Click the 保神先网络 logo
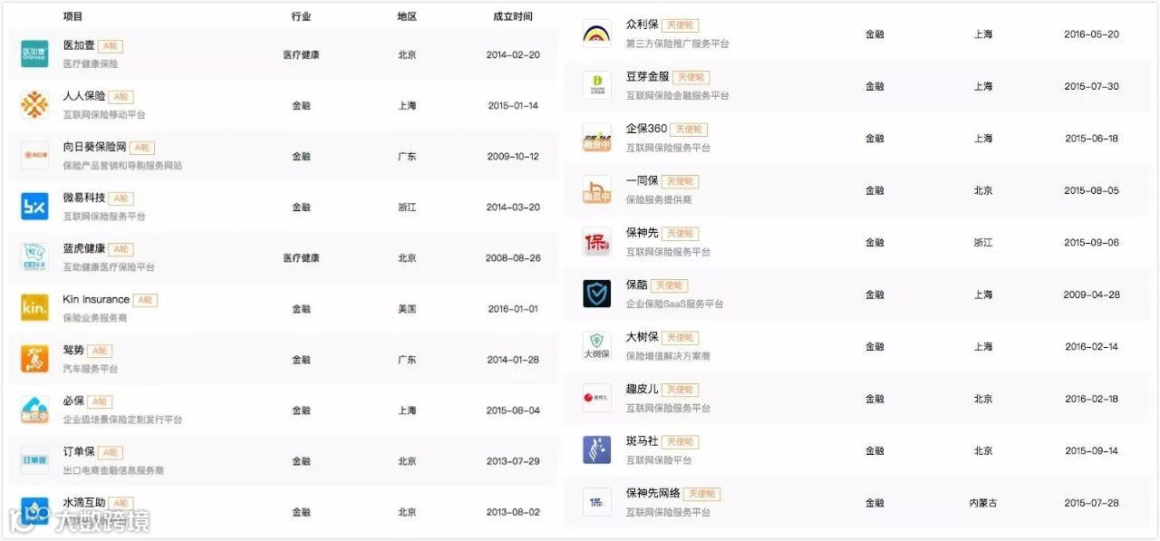Viewport: 1160px width, 541px height. [596, 502]
